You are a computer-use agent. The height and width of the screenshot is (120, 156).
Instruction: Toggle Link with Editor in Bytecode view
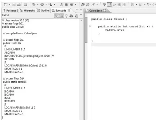click(56, 16)
